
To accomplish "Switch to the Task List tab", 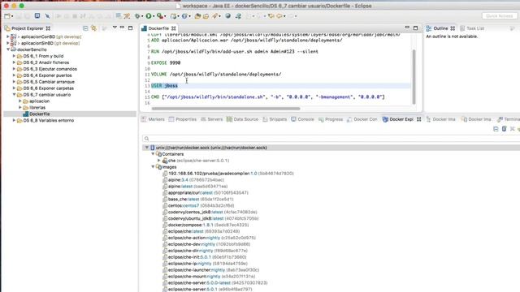I will 472,28.
